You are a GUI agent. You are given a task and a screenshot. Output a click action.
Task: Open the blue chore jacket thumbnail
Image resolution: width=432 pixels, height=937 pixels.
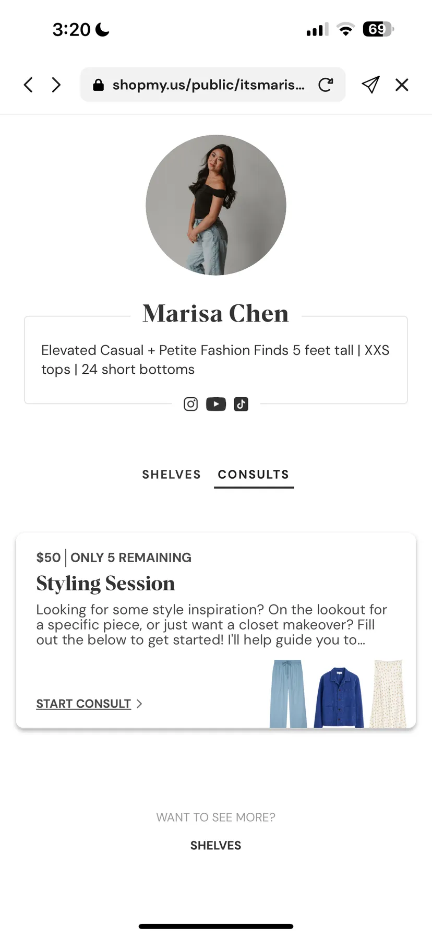pyautogui.click(x=339, y=697)
